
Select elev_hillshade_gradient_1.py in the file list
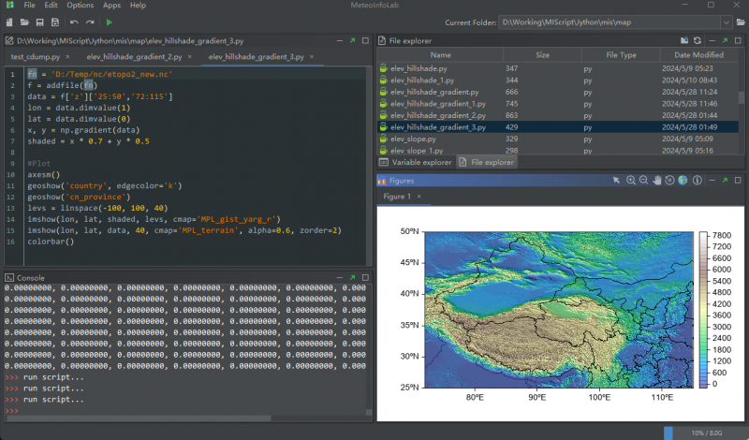click(x=435, y=104)
